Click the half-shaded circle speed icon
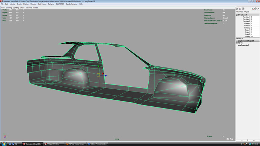 [x=256, y=9]
